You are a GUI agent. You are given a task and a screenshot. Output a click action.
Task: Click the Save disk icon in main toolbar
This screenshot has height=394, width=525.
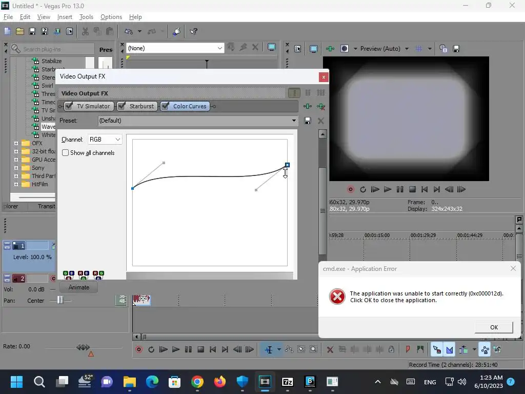click(x=32, y=31)
